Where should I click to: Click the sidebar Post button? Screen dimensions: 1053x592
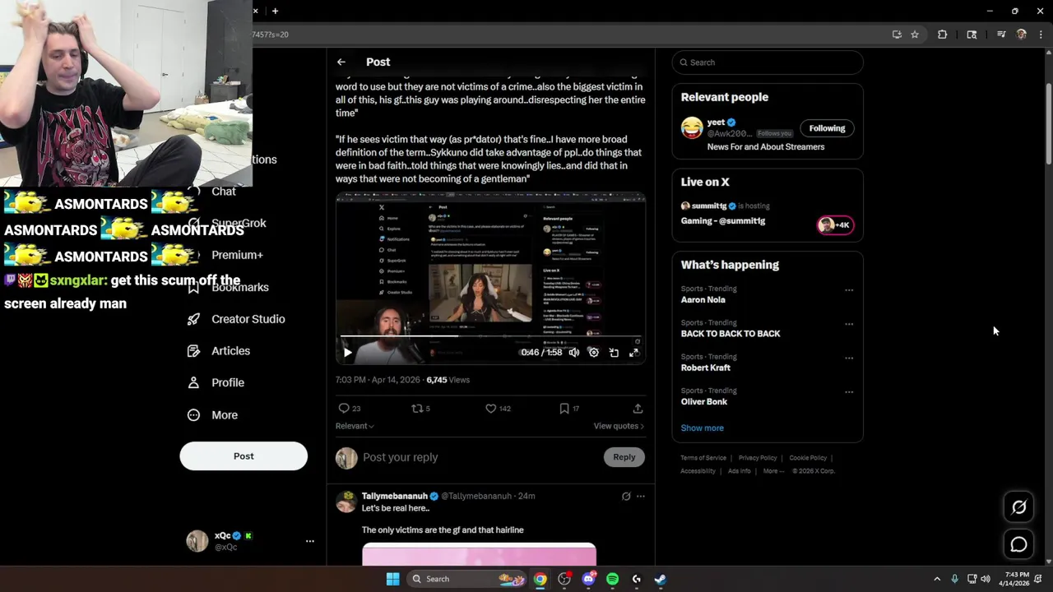(x=244, y=456)
